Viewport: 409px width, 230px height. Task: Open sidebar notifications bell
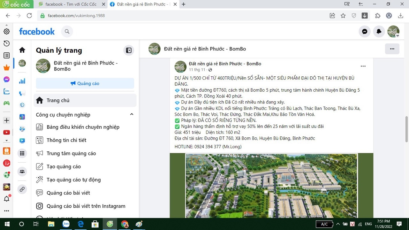click(x=6, y=199)
